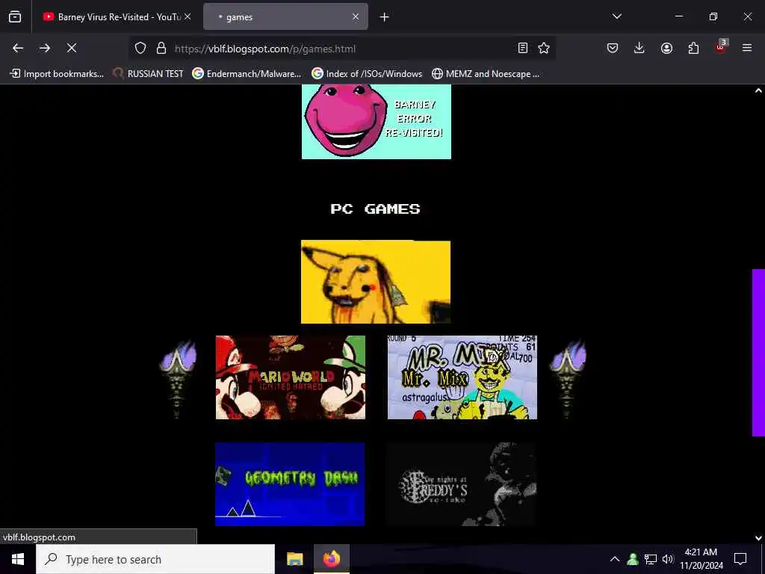Click the PC GAMES heading text
The height and width of the screenshot is (574, 765).
click(x=375, y=209)
